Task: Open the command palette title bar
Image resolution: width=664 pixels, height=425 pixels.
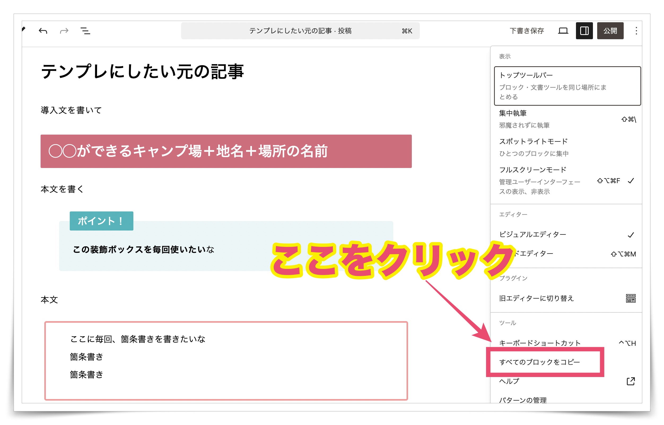Action: [x=300, y=31]
